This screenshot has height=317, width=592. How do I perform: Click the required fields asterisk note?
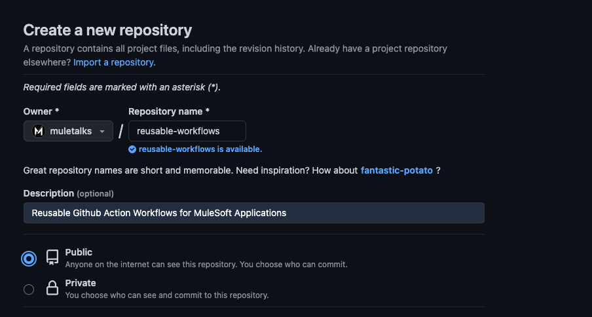pos(122,87)
